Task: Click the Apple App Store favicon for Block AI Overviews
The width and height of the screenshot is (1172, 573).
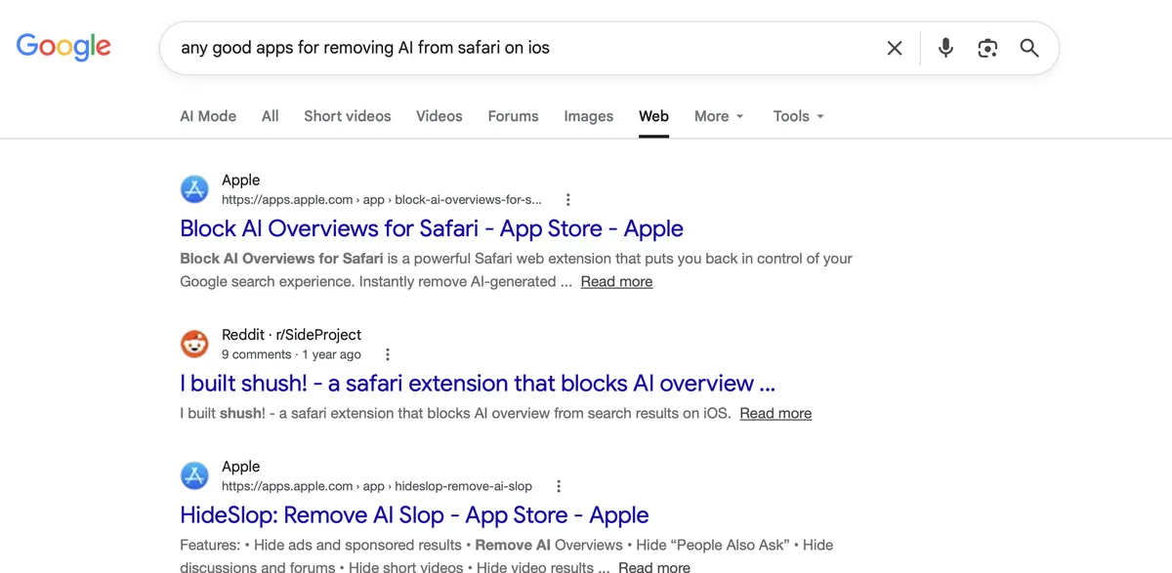Action: 195,189
